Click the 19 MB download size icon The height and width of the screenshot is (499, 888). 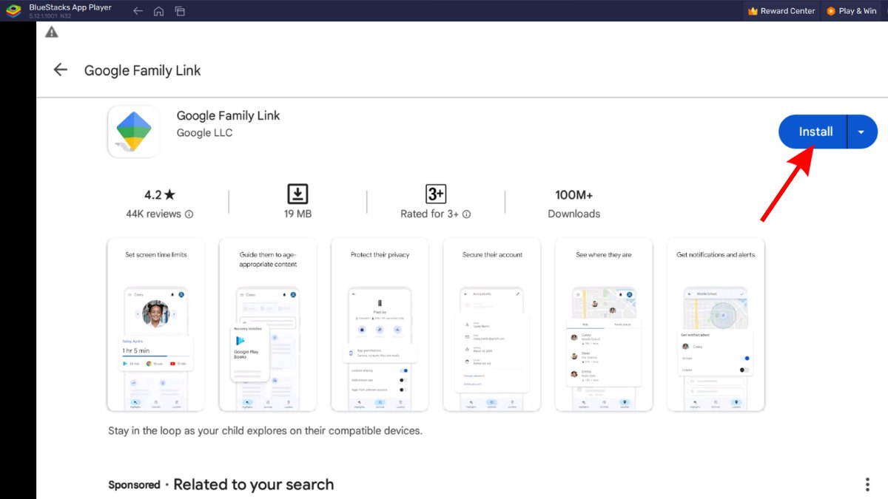297,194
